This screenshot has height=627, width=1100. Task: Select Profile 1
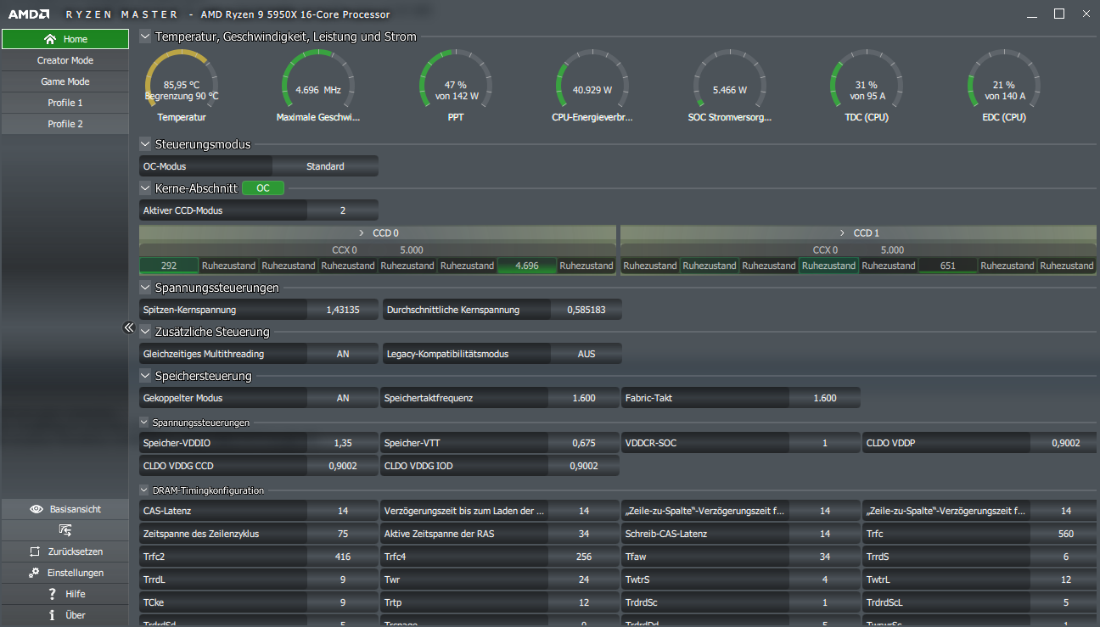65,103
